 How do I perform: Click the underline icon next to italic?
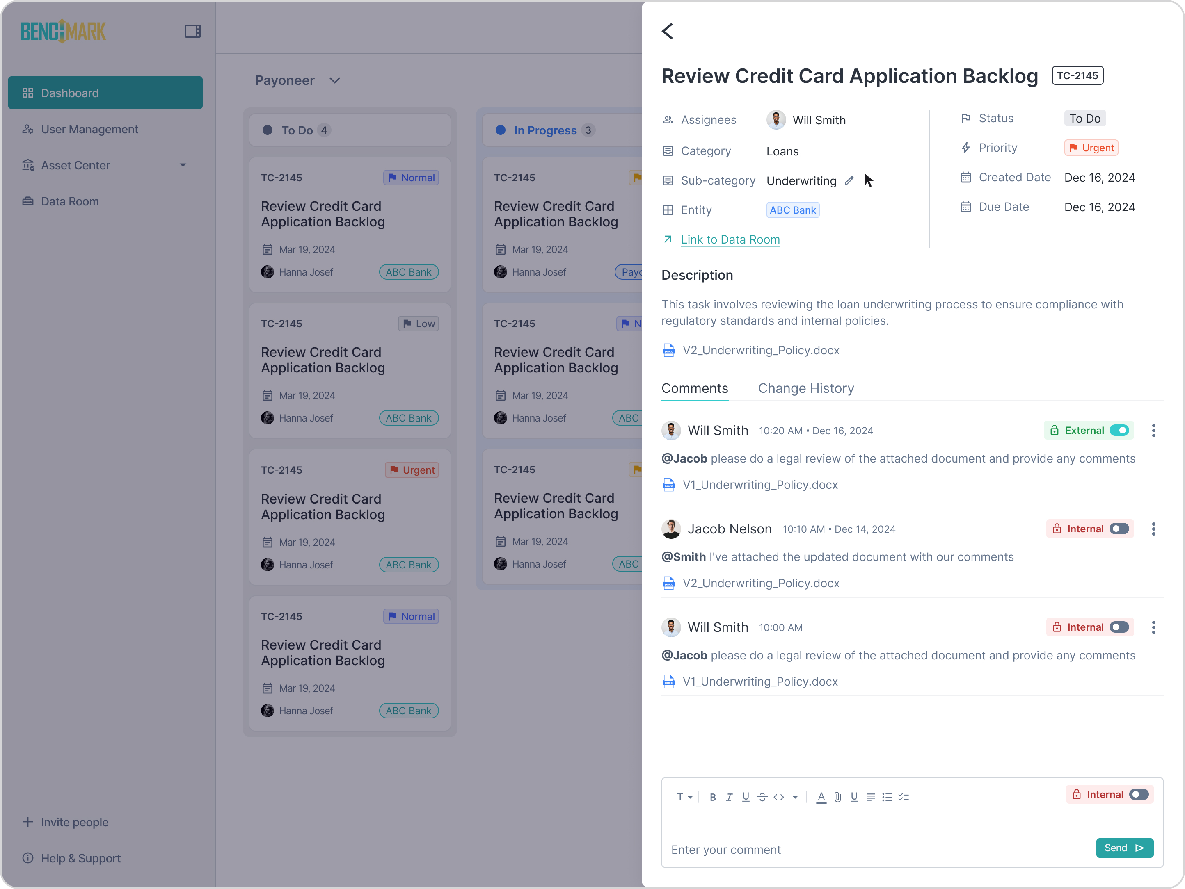pos(746,797)
